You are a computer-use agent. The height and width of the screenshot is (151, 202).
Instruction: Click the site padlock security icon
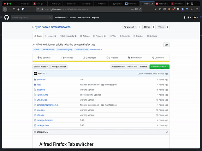[42, 9]
